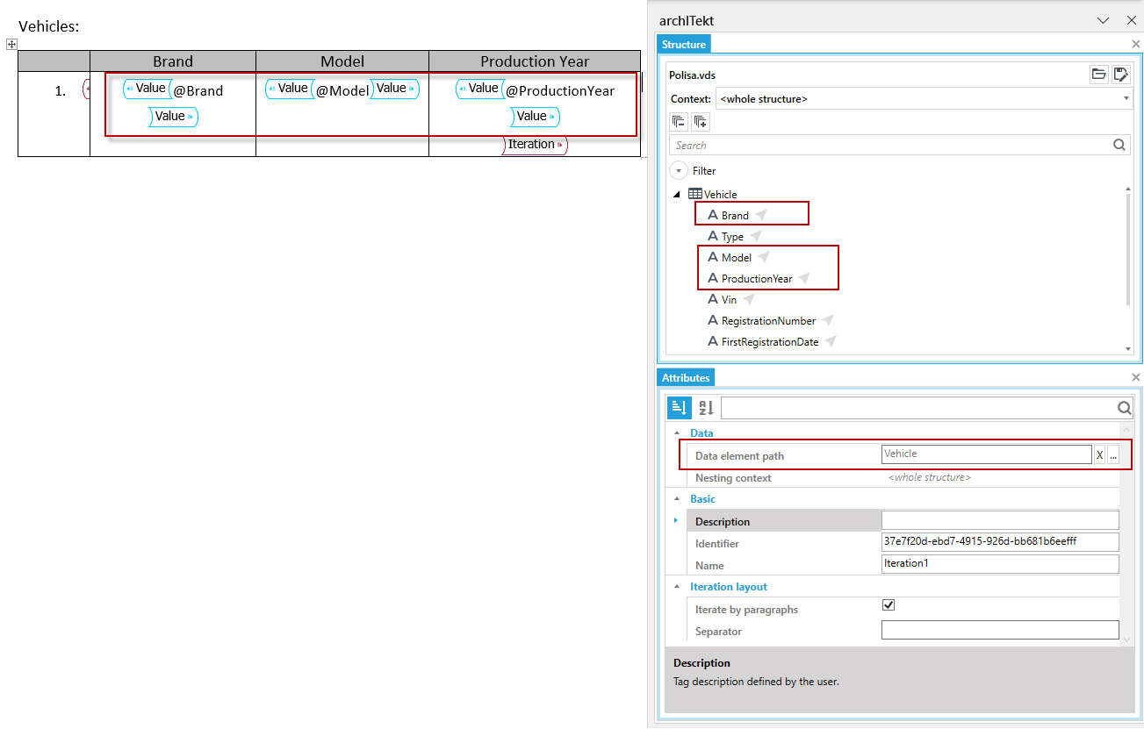Click the Description attribute input field

[x=1000, y=520]
